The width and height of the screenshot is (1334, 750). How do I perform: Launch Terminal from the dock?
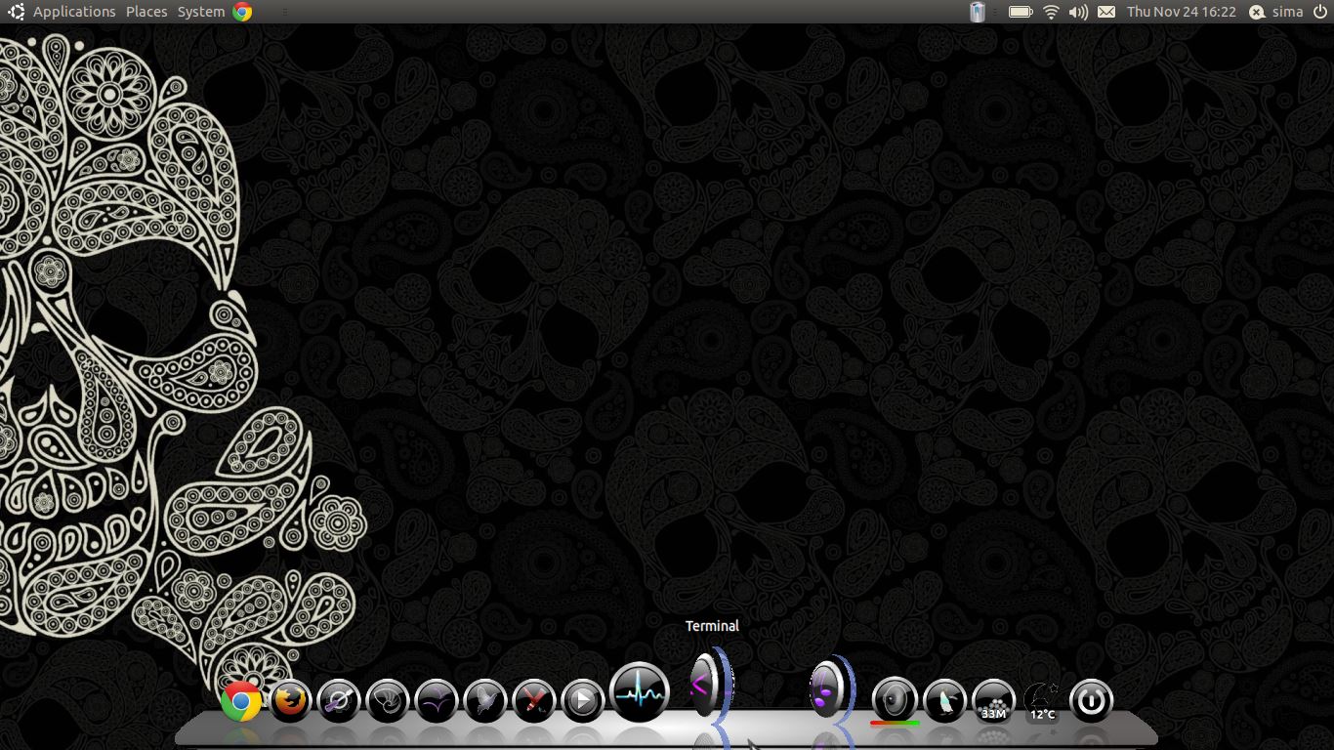tap(711, 686)
